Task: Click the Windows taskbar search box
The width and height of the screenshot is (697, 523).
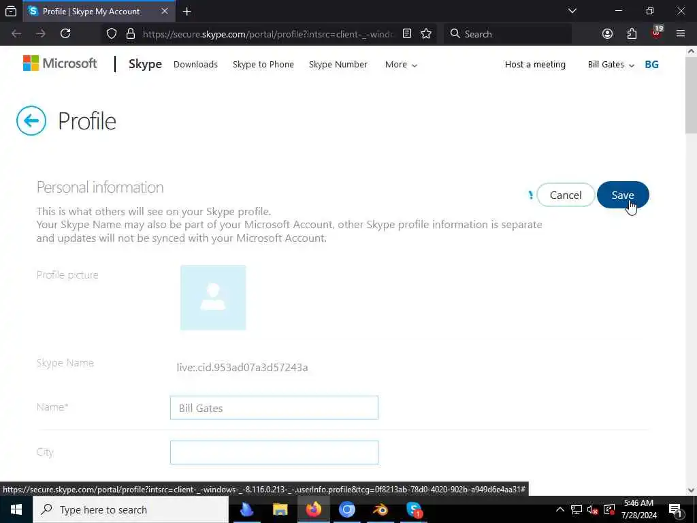Action: click(x=131, y=509)
